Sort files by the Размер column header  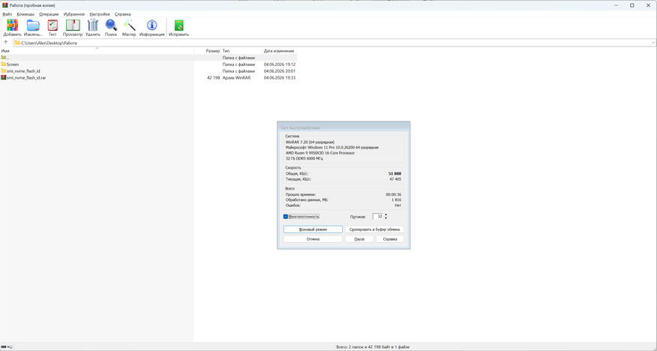(x=213, y=51)
